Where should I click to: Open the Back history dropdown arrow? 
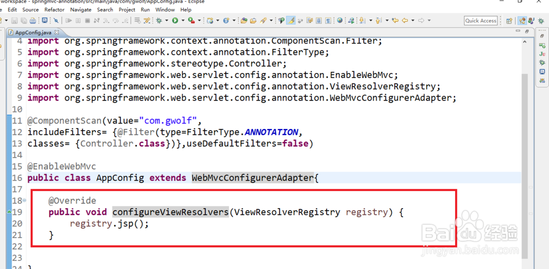(x=413, y=21)
